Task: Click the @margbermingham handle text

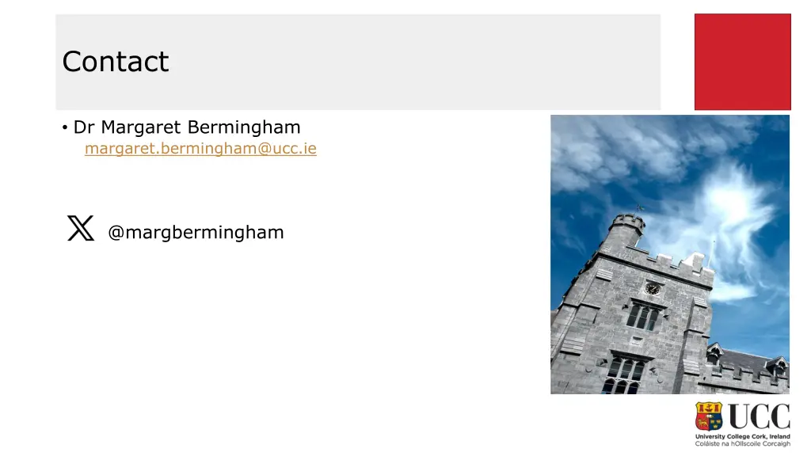Action: (x=196, y=233)
